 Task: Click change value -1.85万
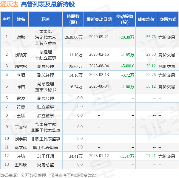point(128,55)
